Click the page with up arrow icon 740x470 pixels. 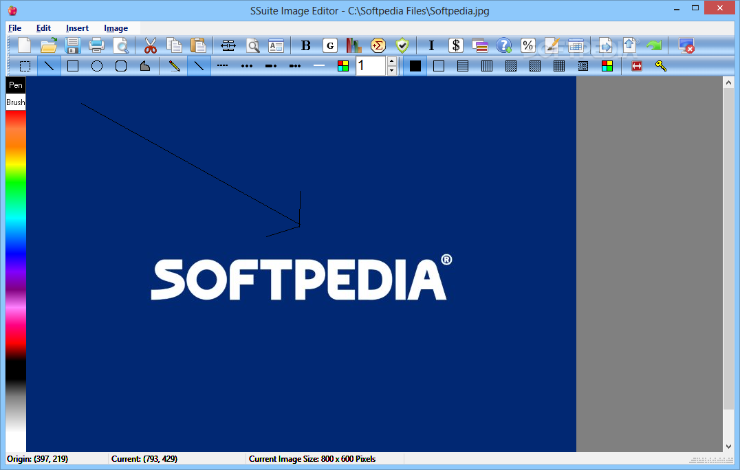click(629, 46)
